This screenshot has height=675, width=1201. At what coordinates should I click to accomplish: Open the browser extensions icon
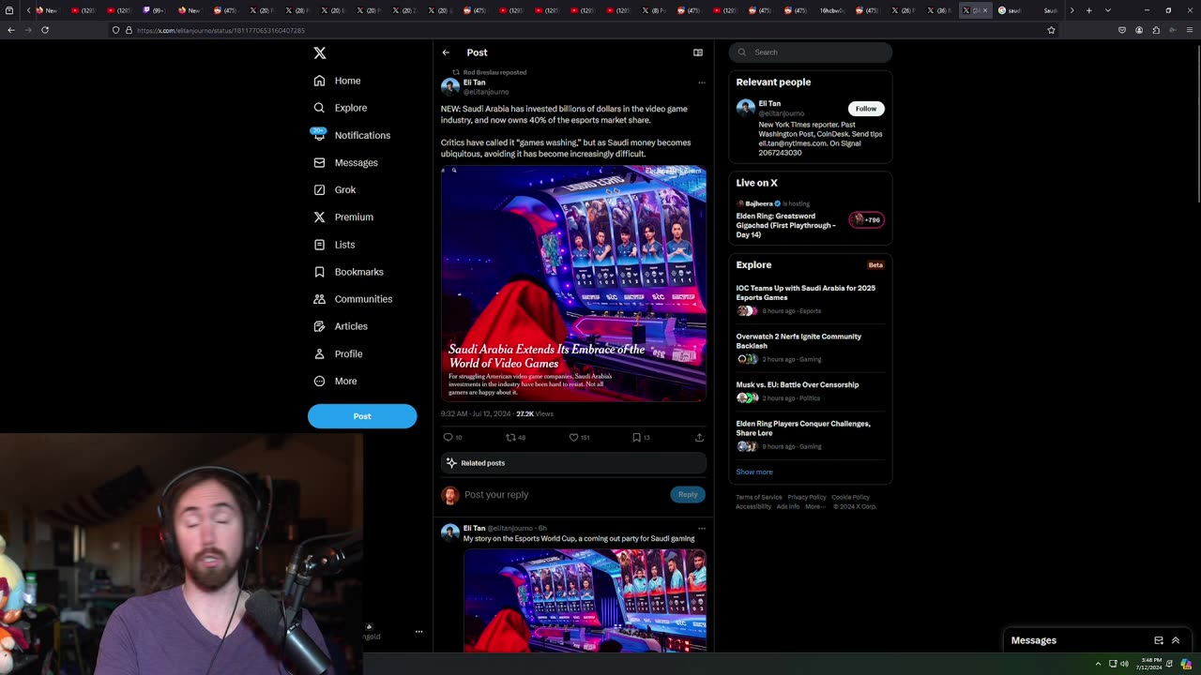coord(1156,30)
